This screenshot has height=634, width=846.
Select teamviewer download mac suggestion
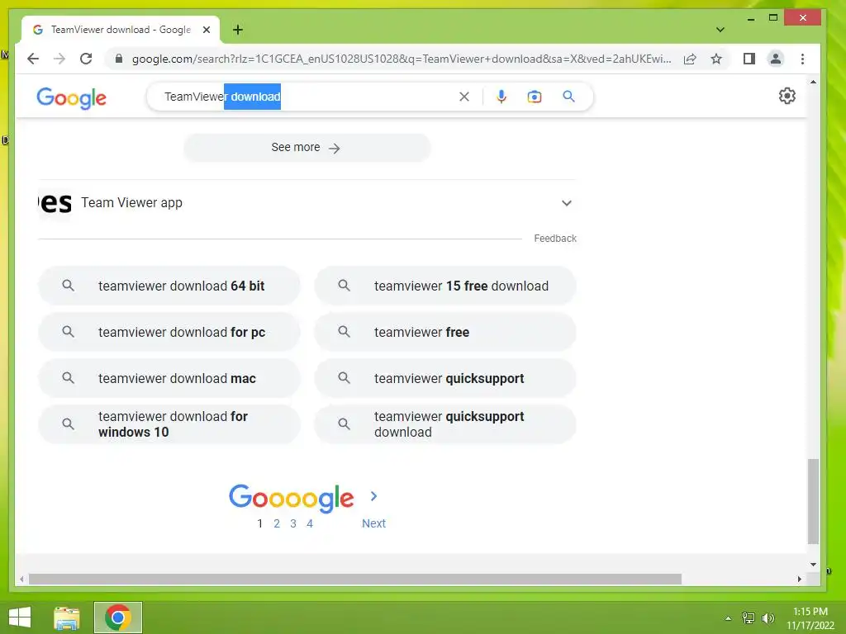coord(169,378)
